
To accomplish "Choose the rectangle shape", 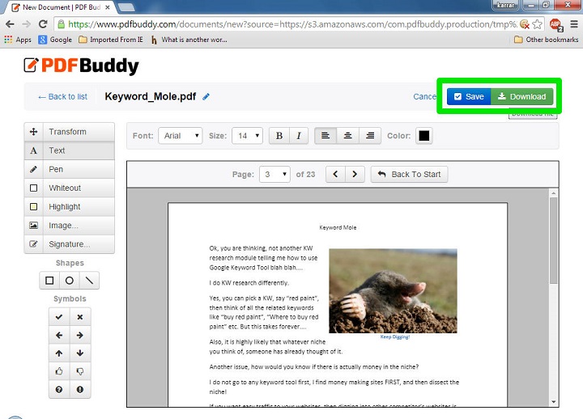I will point(49,281).
